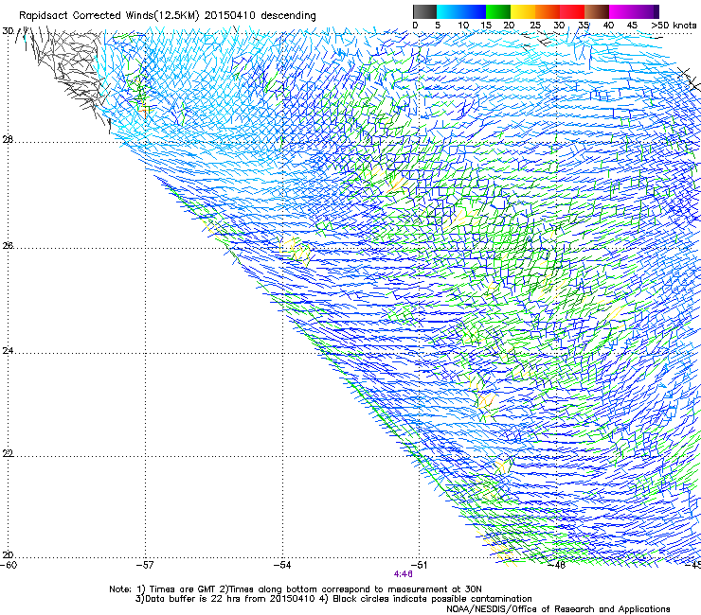Click the longitude label '-54'
The height and width of the screenshot is (615, 701).
(282, 565)
